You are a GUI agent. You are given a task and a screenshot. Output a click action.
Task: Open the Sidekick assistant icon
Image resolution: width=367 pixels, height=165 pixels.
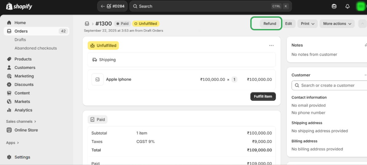pyautogui.click(x=334, y=6)
